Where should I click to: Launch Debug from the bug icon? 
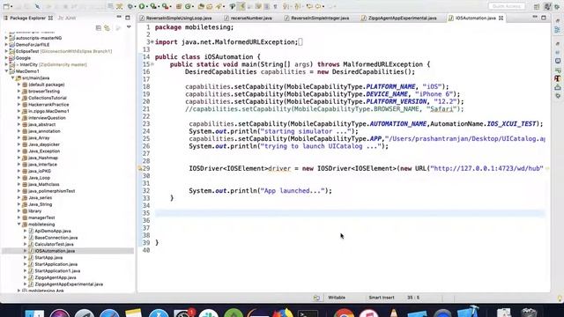pos(130,6)
